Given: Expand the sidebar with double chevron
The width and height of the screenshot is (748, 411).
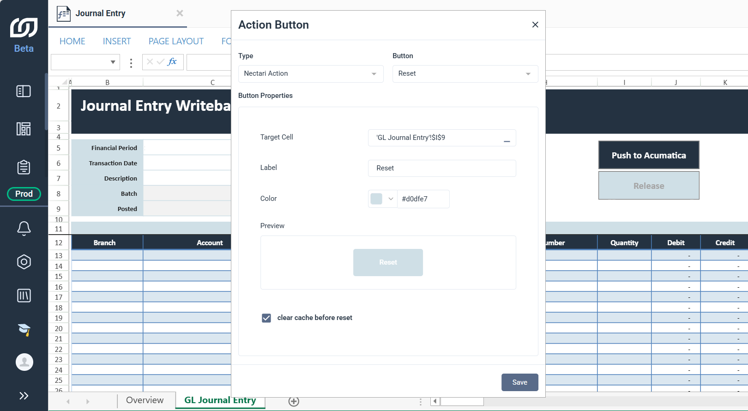Looking at the screenshot, I should click(x=24, y=396).
